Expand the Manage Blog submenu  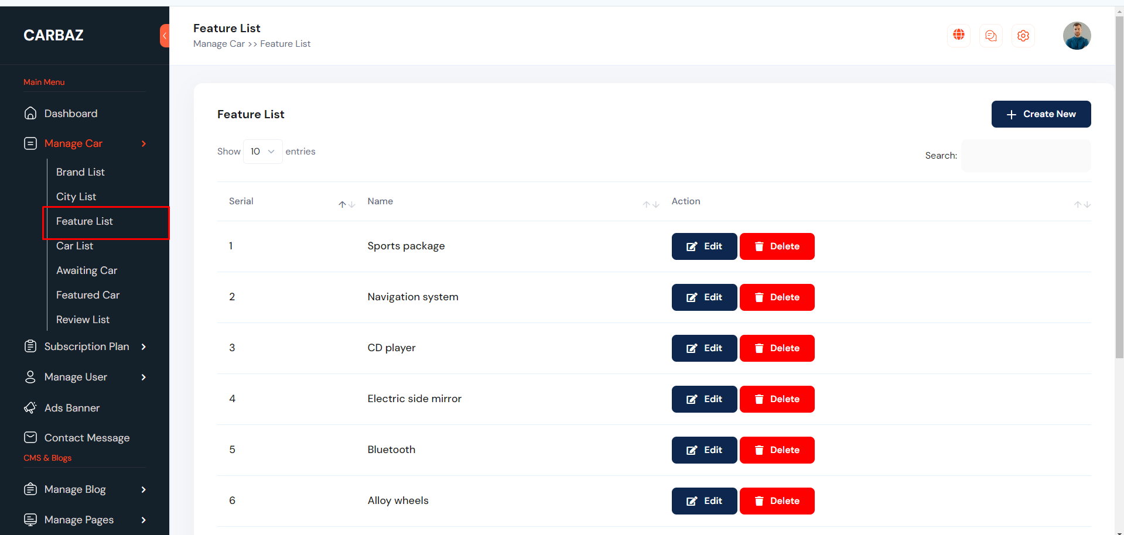pyautogui.click(x=144, y=489)
